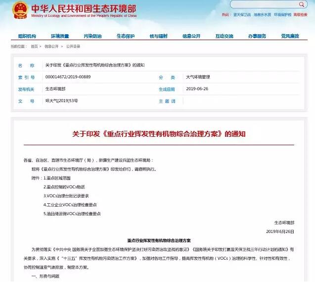Click the 生态环境部 publishing agency value
The height and width of the screenshot is (287, 315).
click(x=55, y=89)
